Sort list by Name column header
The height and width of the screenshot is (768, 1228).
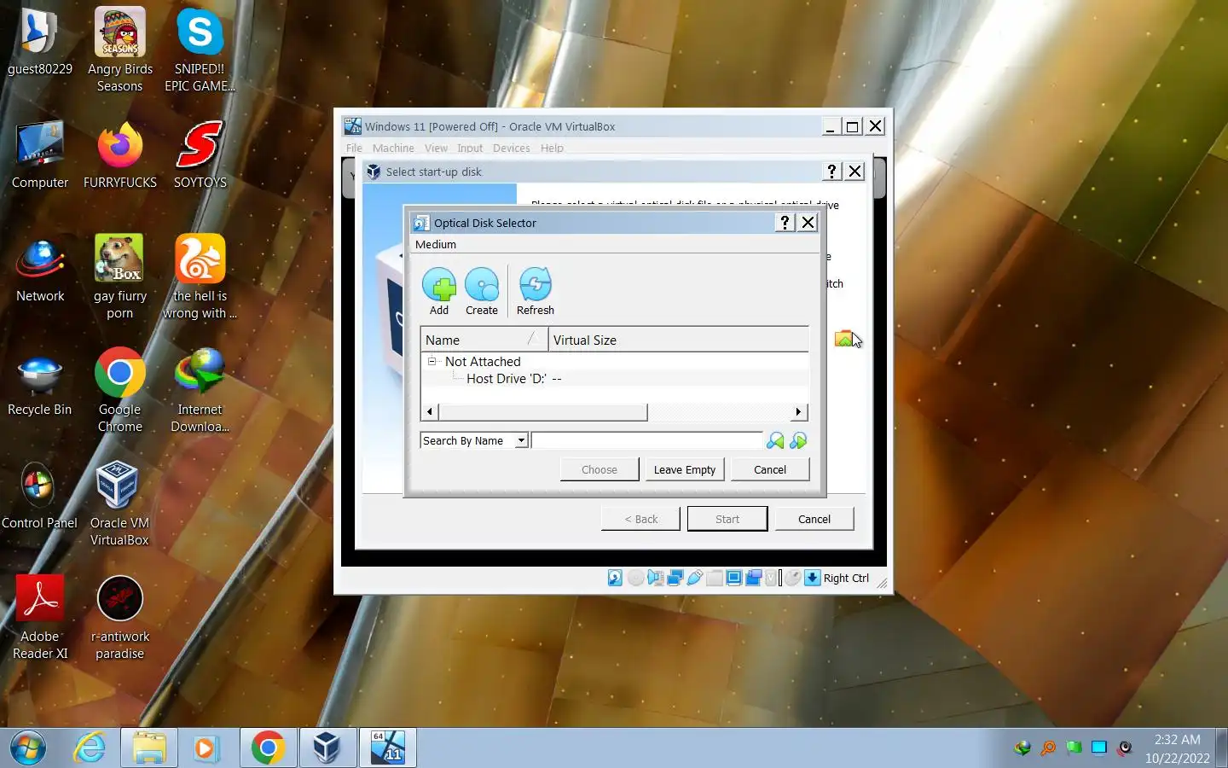(x=484, y=340)
